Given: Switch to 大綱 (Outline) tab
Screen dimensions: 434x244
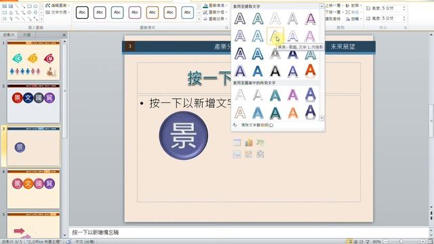Looking at the screenshot, I should (x=26, y=35).
